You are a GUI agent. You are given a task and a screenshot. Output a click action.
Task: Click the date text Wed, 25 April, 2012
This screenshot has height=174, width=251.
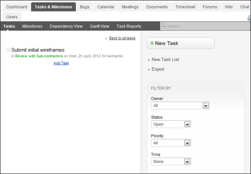tap(85, 56)
